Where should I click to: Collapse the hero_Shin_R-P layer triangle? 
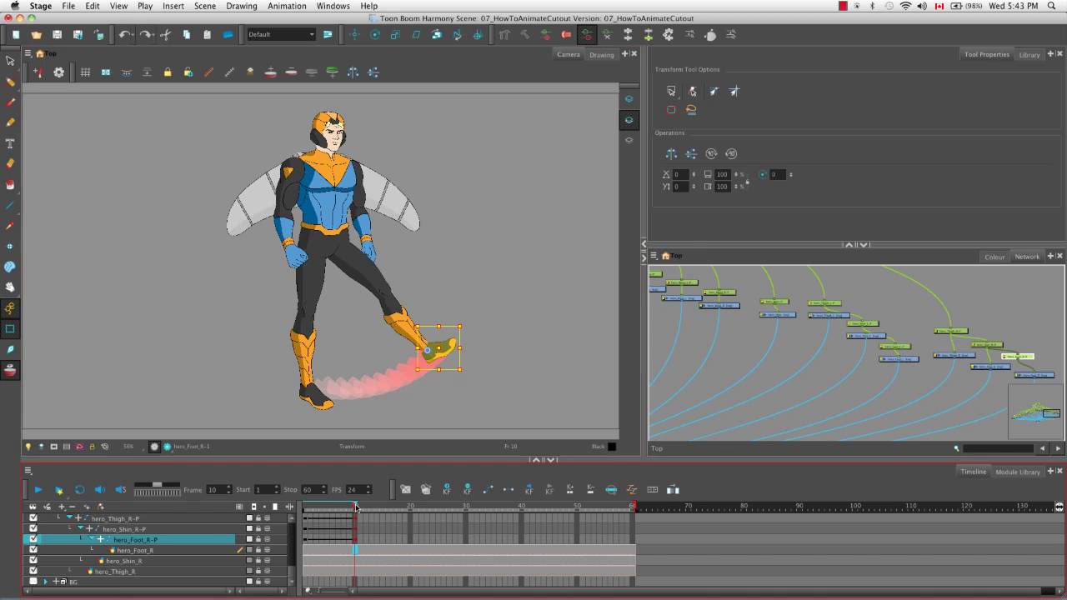(81, 529)
